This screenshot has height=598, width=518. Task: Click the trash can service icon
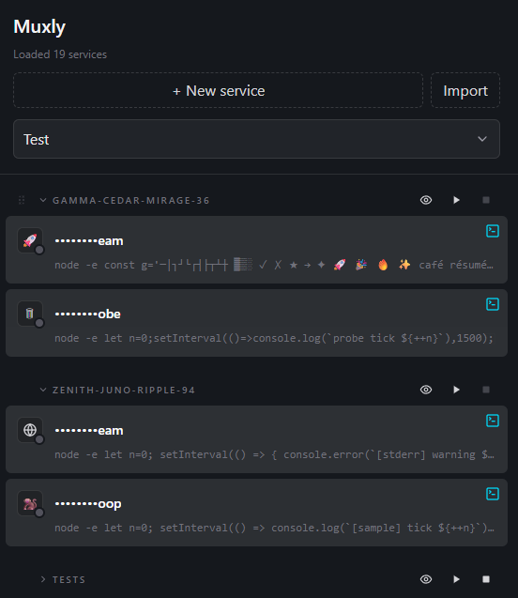pos(30,314)
